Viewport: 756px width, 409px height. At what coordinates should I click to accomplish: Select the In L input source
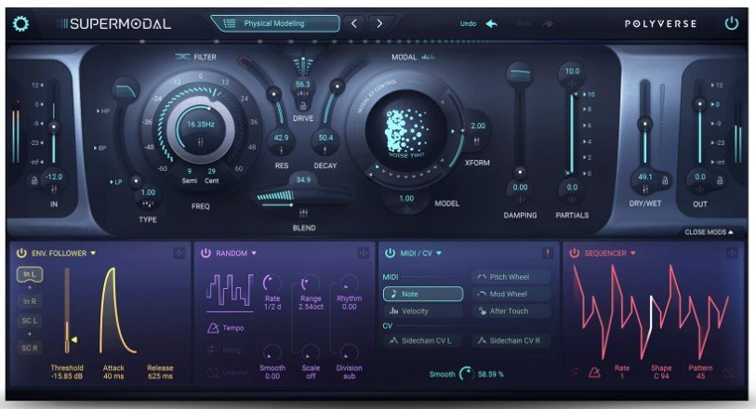tap(30, 274)
